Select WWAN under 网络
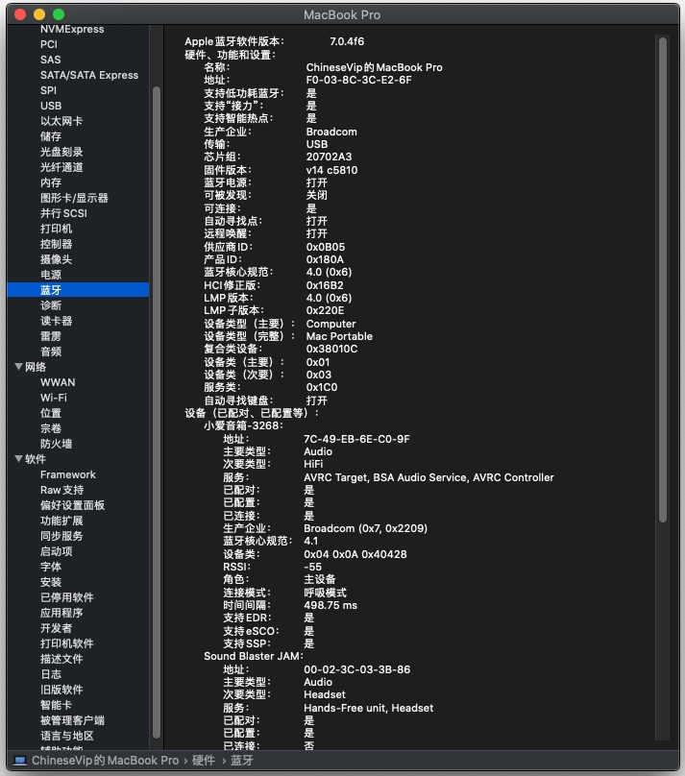 (x=58, y=382)
